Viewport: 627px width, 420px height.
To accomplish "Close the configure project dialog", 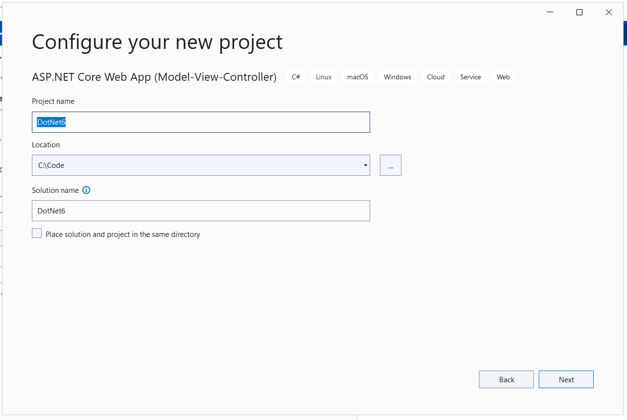I will 609,12.
